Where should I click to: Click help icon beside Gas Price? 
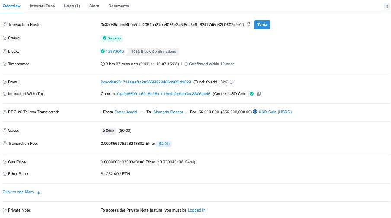(x=5, y=162)
